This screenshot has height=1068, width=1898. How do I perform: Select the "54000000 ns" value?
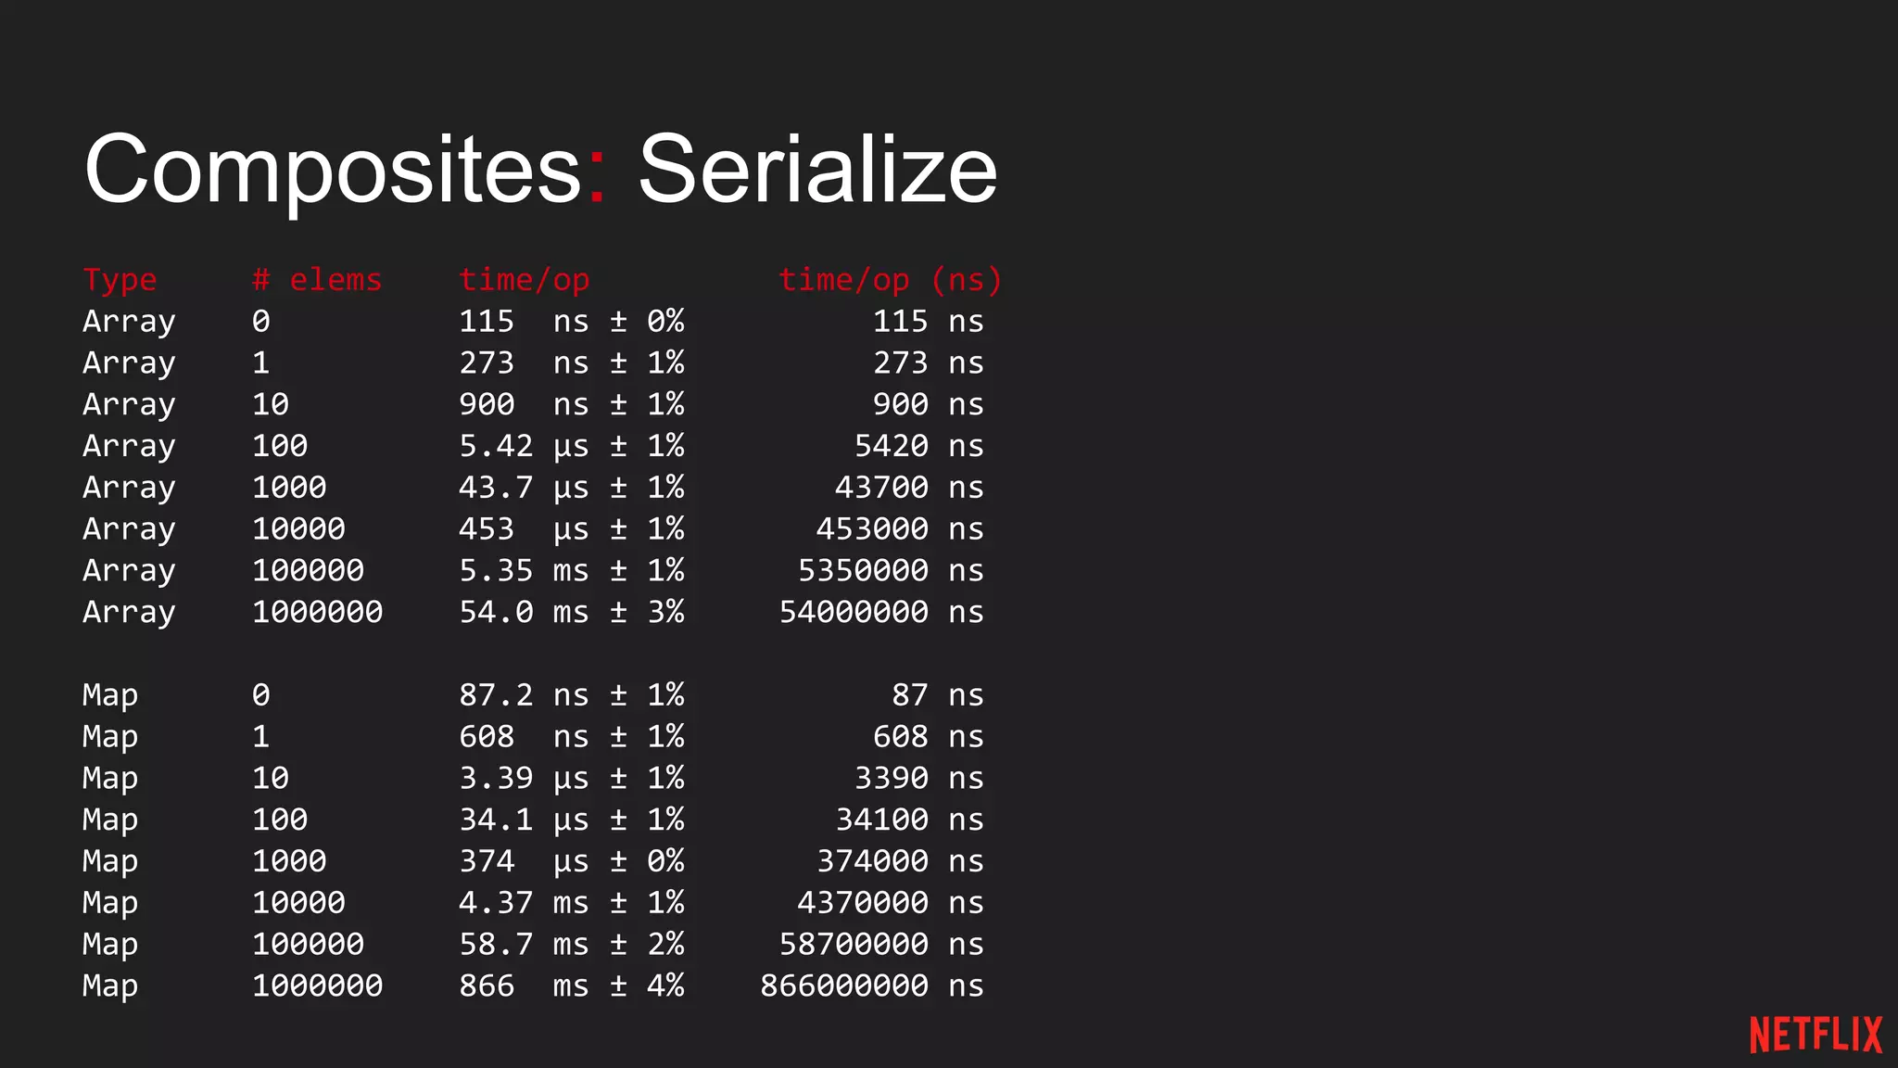pyautogui.click(x=880, y=612)
